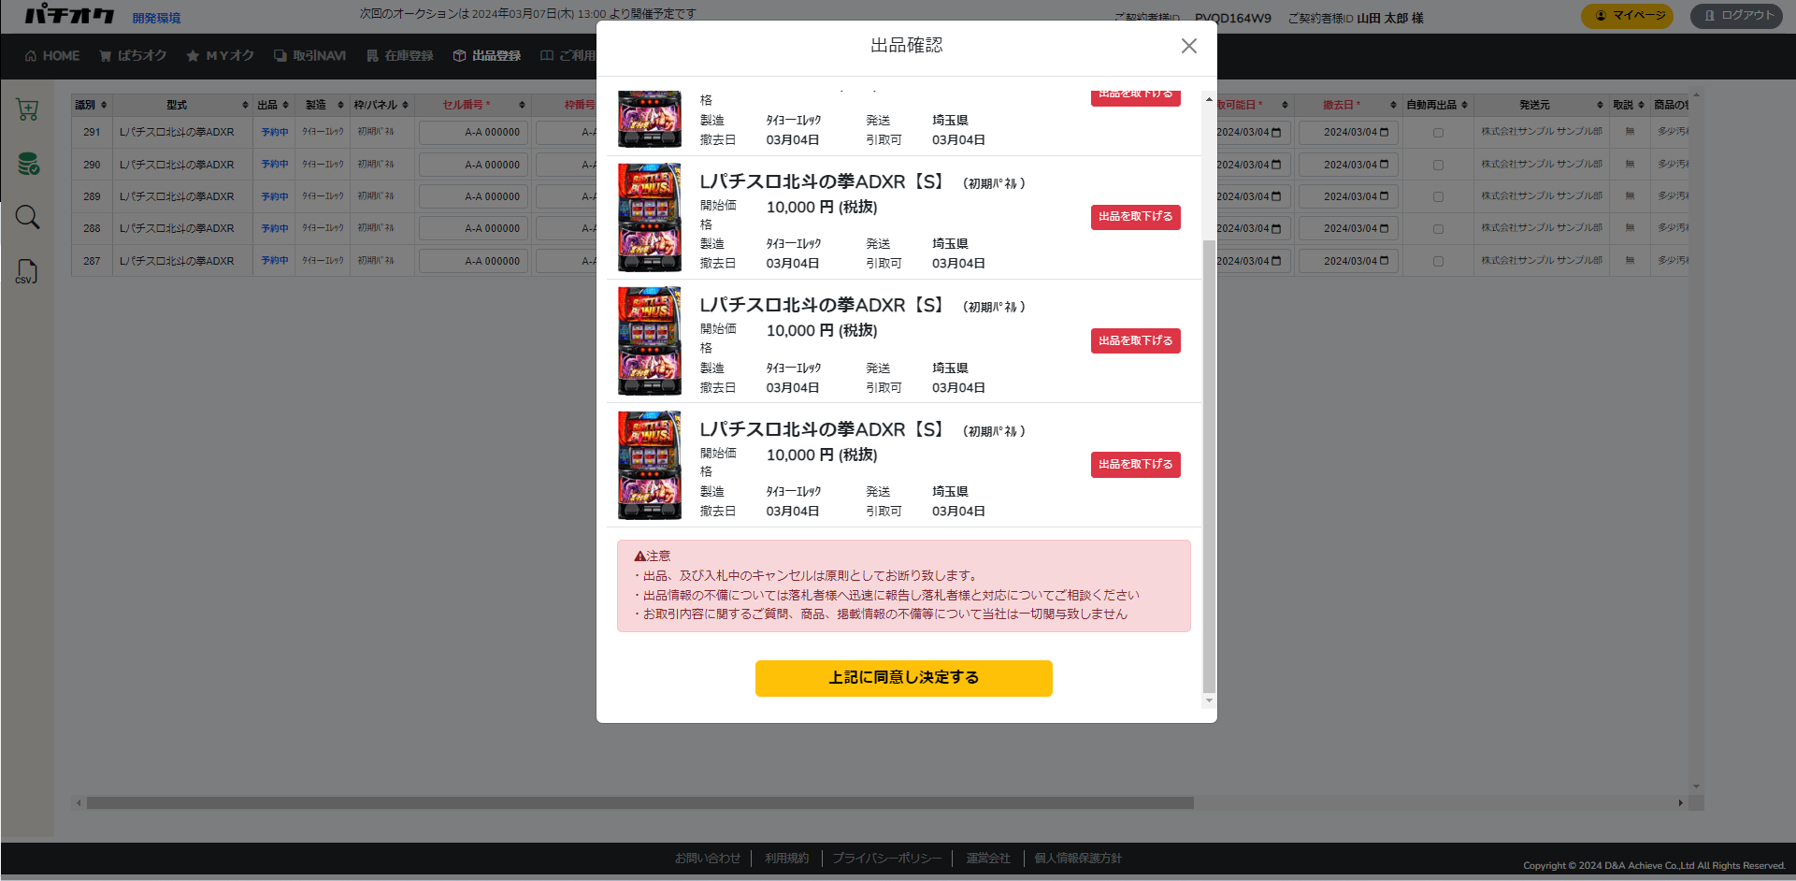Open the ぱちオク menu item

pos(133,56)
